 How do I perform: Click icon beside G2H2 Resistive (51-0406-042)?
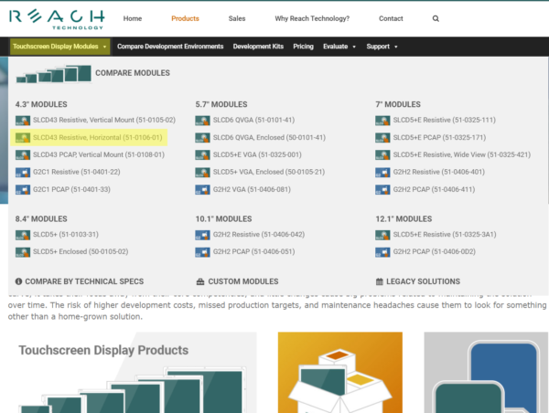[203, 235]
